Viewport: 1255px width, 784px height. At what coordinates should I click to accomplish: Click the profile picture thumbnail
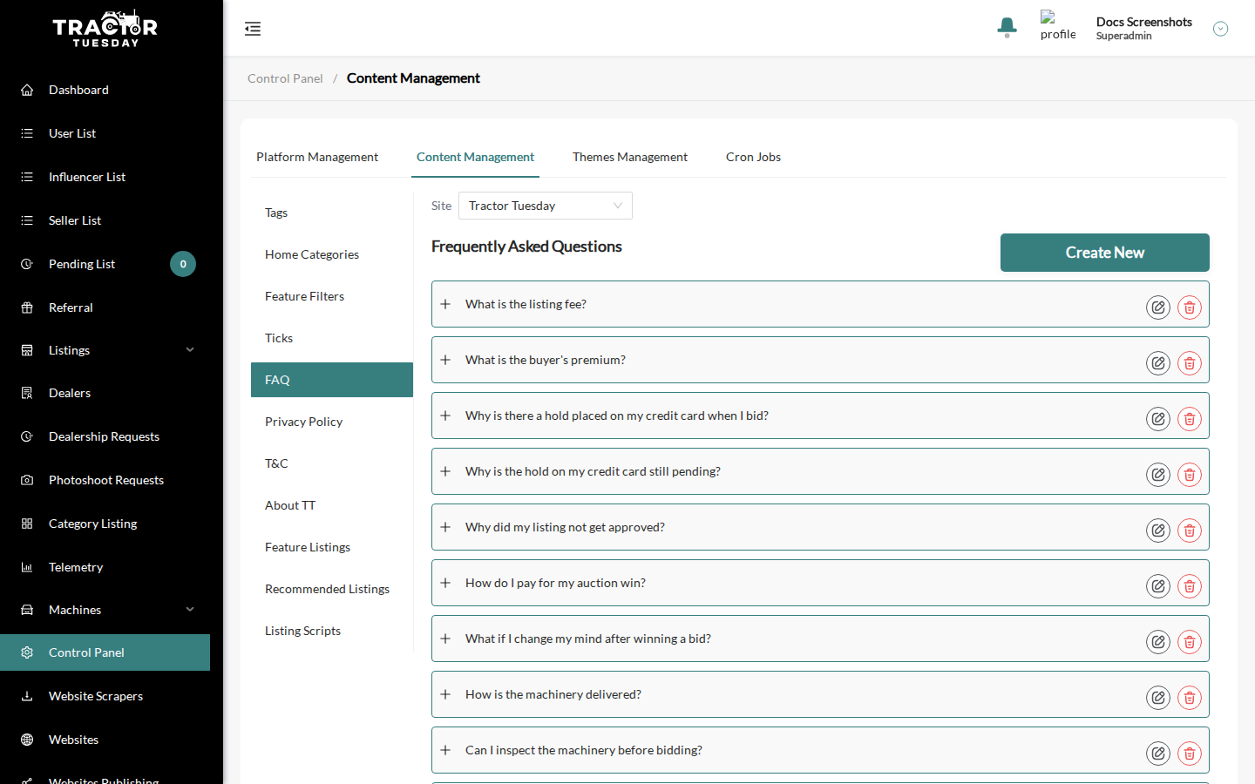tap(1058, 26)
